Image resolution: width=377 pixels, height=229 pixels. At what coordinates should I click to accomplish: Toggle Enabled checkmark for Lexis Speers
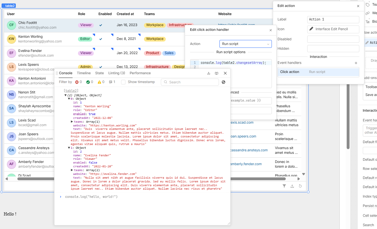[101, 67]
